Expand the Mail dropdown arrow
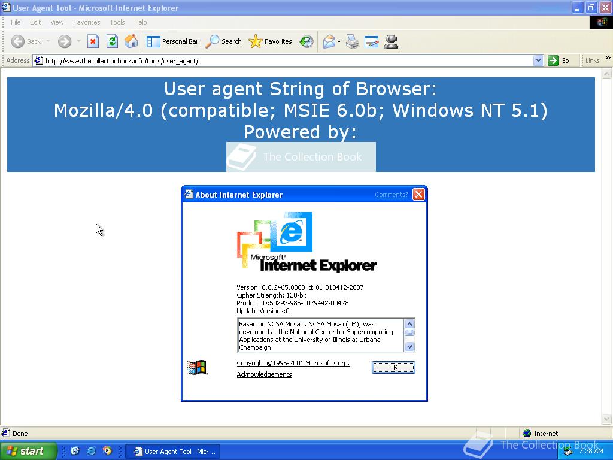Viewport: 613px width, 460px height. tap(339, 41)
